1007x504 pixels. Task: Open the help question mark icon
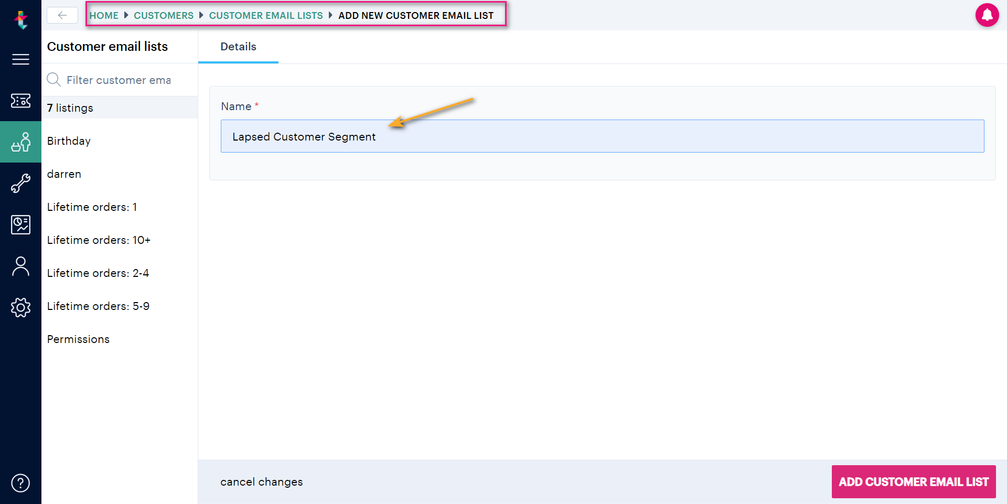pyautogui.click(x=20, y=482)
